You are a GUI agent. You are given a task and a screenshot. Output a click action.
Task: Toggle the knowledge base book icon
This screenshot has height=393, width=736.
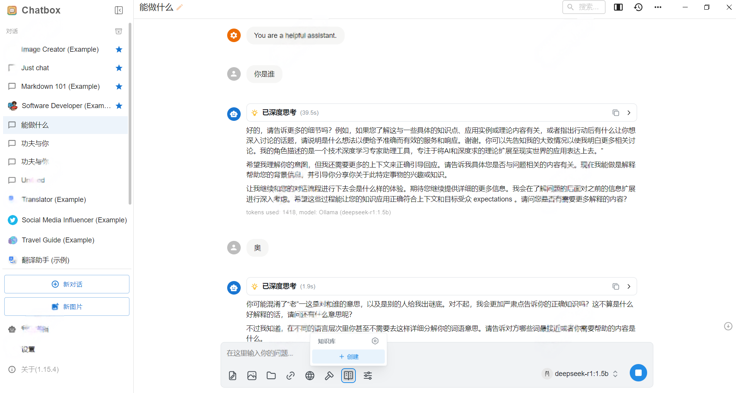pos(348,375)
